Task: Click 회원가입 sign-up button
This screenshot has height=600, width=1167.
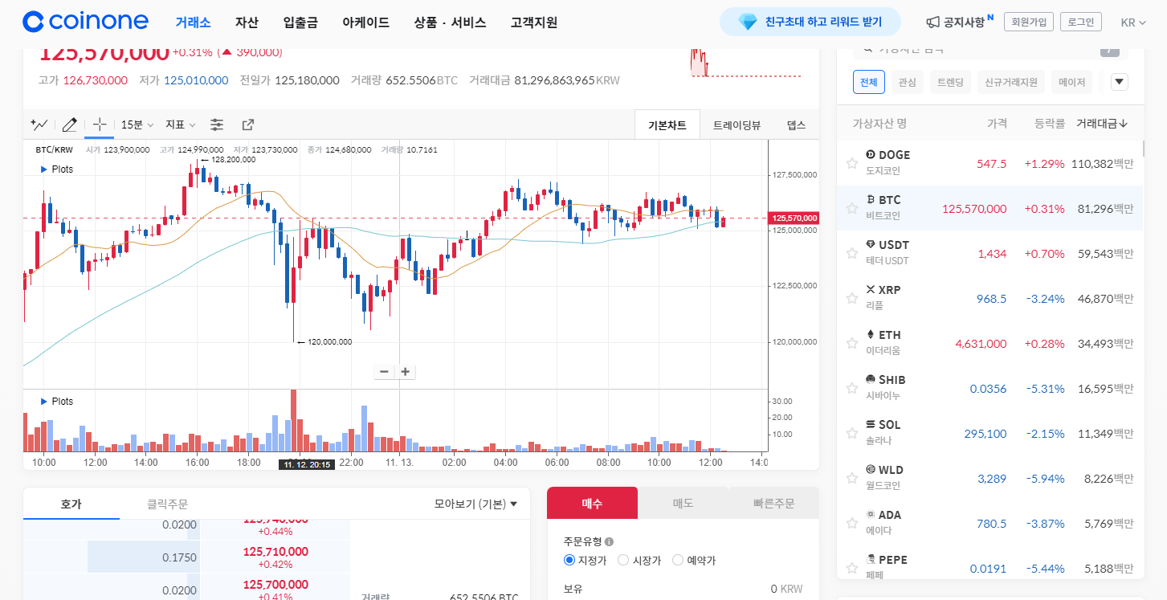Action: coord(1029,22)
